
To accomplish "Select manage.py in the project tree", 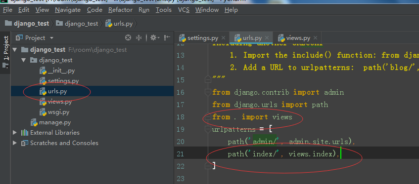I will click(51, 122).
